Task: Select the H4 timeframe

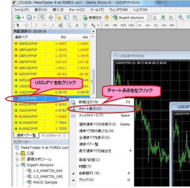Action: point(147,25)
